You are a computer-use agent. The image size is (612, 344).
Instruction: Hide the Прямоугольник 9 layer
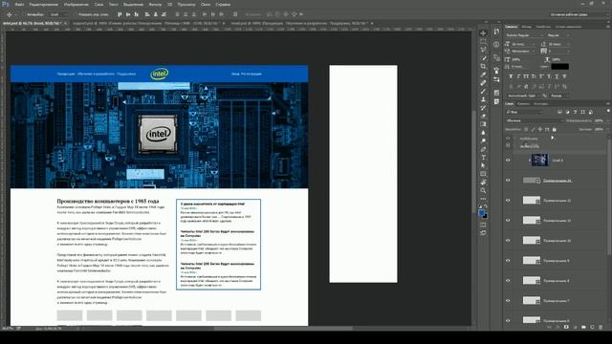[x=508, y=261]
